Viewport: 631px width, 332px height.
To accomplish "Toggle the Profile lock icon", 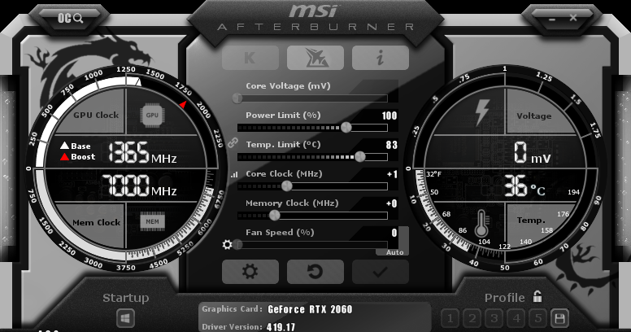I will tap(537, 296).
